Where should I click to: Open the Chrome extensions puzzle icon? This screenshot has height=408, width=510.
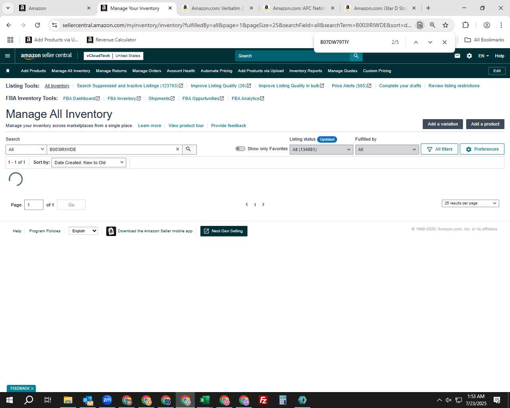pyautogui.click(x=465, y=25)
